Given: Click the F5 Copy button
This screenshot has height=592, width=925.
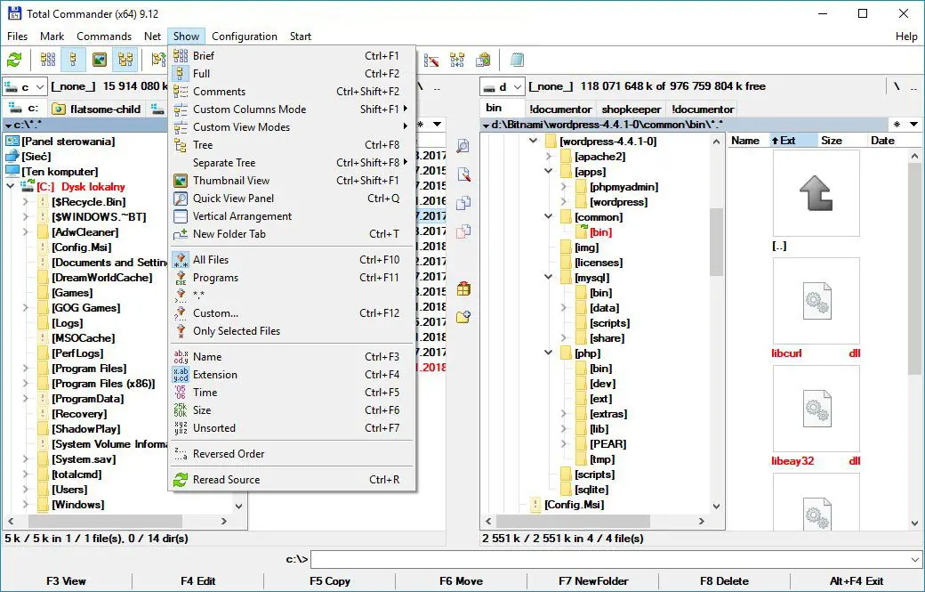Looking at the screenshot, I should pyautogui.click(x=330, y=581).
